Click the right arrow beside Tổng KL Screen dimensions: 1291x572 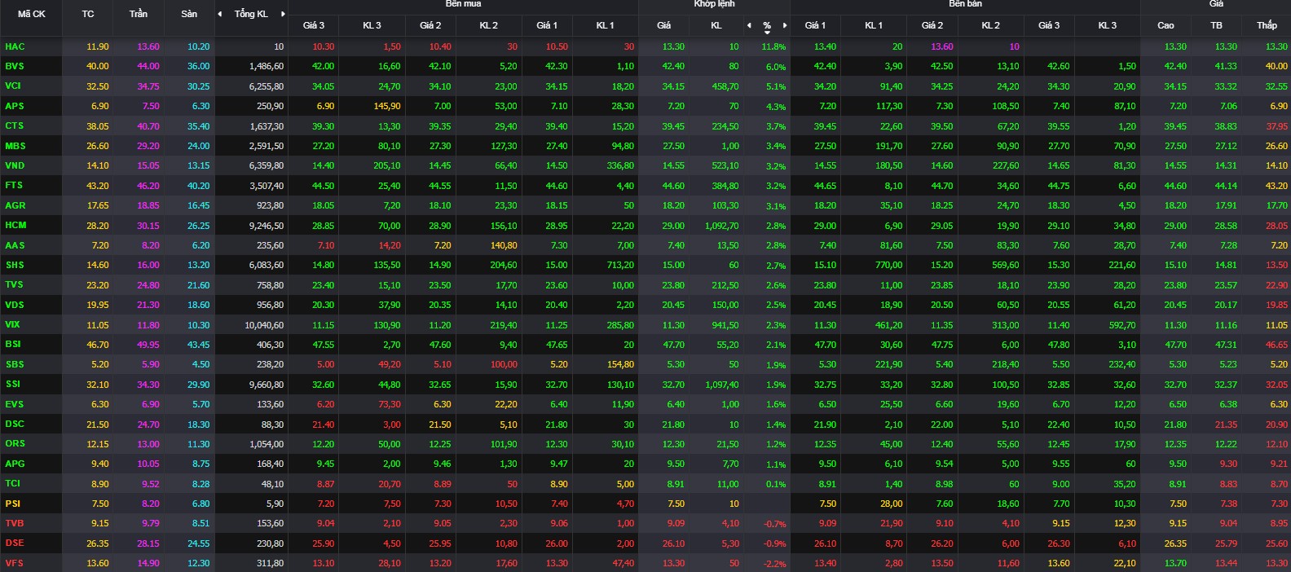pos(283,14)
